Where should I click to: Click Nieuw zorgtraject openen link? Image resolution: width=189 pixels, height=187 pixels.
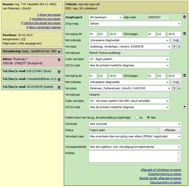pyautogui.click(x=44, y=27)
